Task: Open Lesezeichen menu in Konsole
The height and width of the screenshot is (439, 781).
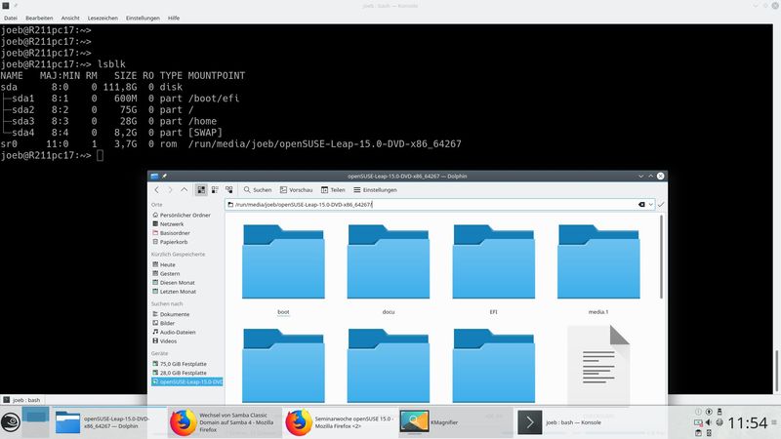Action: (x=103, y=18)
